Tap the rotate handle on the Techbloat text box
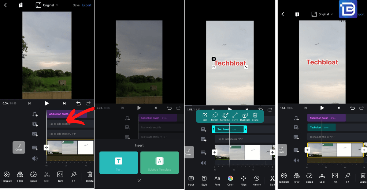367x190 pixels. click(x=214, y=67)
